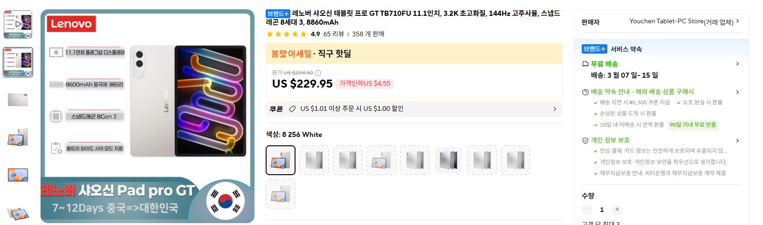This screenshot has width=763, height=225.
Task: Open the 65 reviews link
Action: [333, 34]
